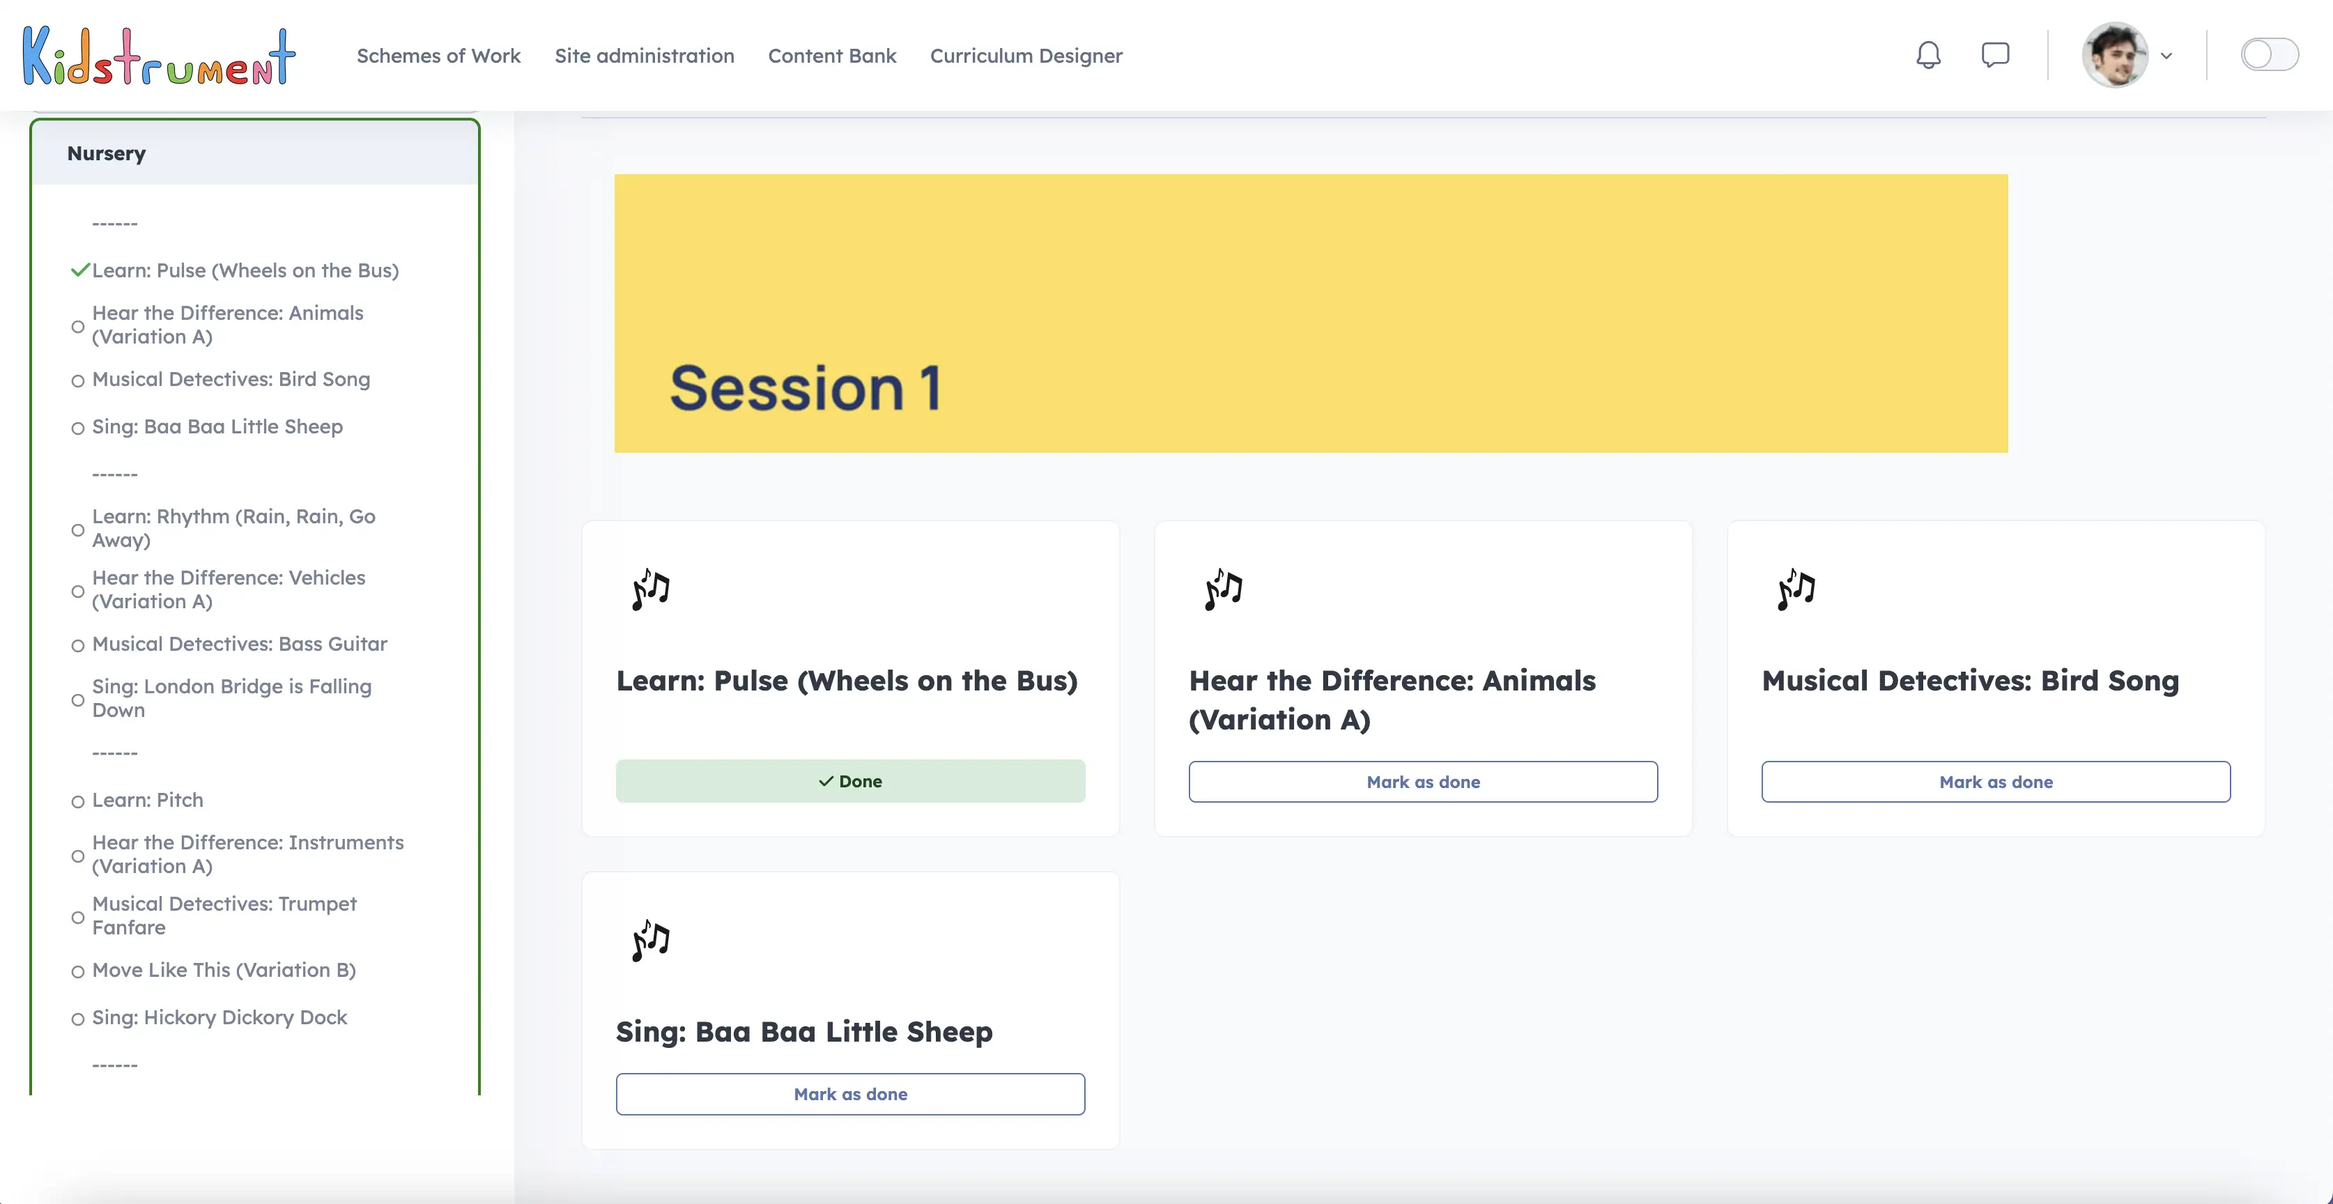
Task: Click completion circle beside Learn: Pitch
Action: (78, 801)
